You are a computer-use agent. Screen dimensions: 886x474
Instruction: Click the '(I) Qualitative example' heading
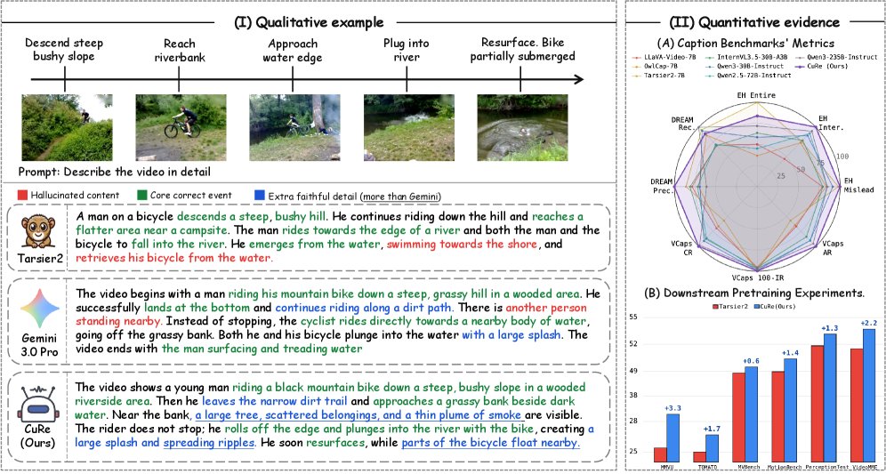click(309, 22)
